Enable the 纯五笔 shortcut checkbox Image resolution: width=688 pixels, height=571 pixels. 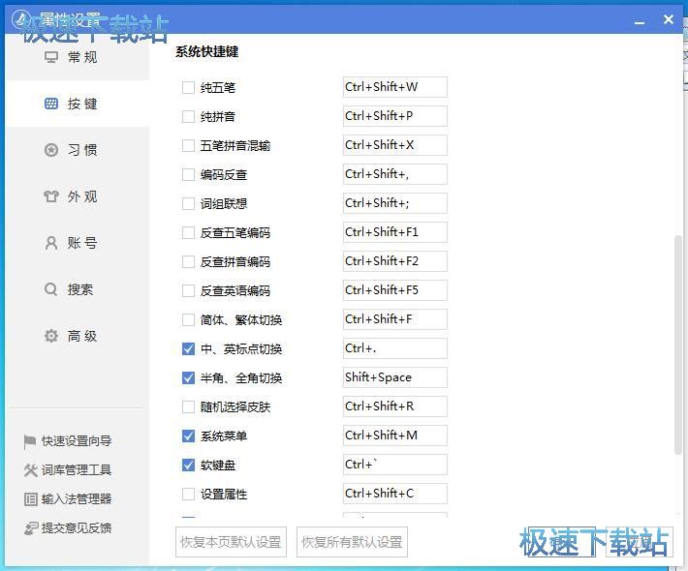coord(188,88)
